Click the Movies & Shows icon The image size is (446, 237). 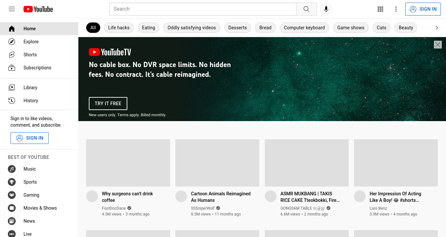tap(12, 208)
